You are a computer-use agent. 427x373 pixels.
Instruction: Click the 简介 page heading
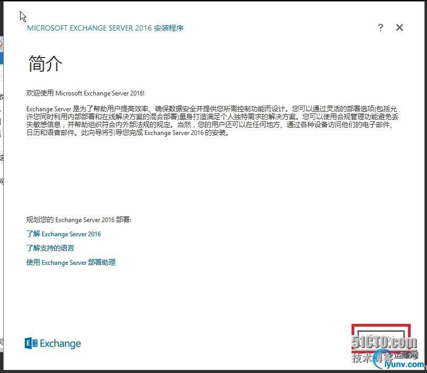45,63
